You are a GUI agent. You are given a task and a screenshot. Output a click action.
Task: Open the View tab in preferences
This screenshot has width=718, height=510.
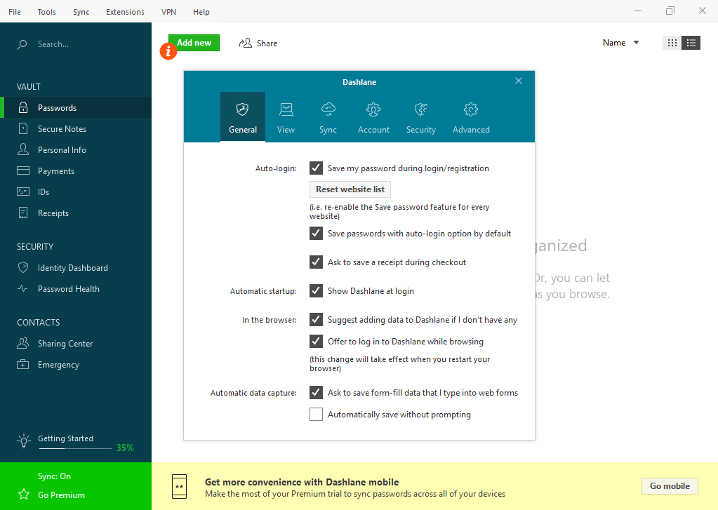click(x=286, y=117)
